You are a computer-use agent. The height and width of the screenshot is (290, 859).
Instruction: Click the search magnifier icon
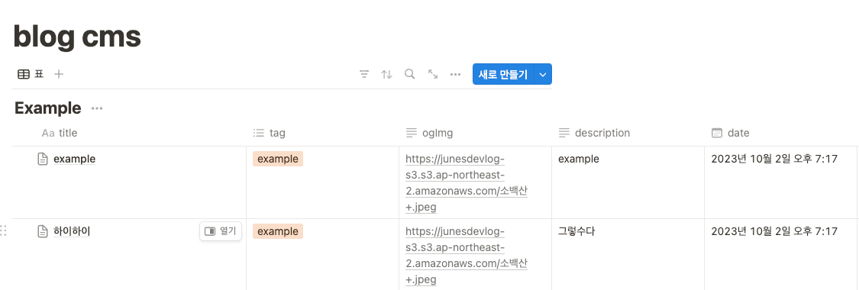coord(409,75)
